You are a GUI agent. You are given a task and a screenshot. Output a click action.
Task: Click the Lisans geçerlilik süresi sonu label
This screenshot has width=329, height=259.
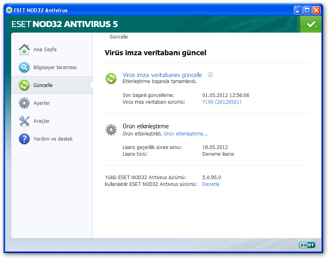coord(152,147)
